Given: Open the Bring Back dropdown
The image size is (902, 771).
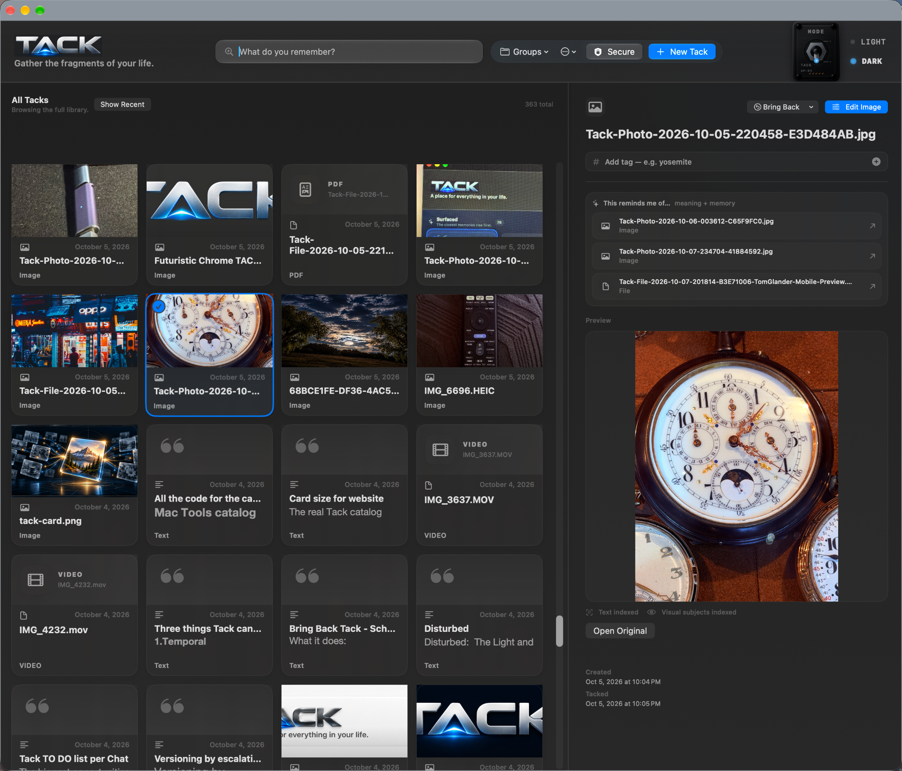Looking at the screenshot, I should coord(782,107).
